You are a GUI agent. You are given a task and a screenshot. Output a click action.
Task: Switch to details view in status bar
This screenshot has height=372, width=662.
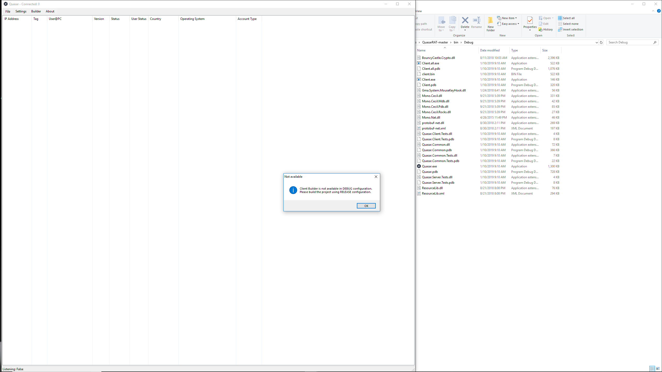(x=652, y=369)
